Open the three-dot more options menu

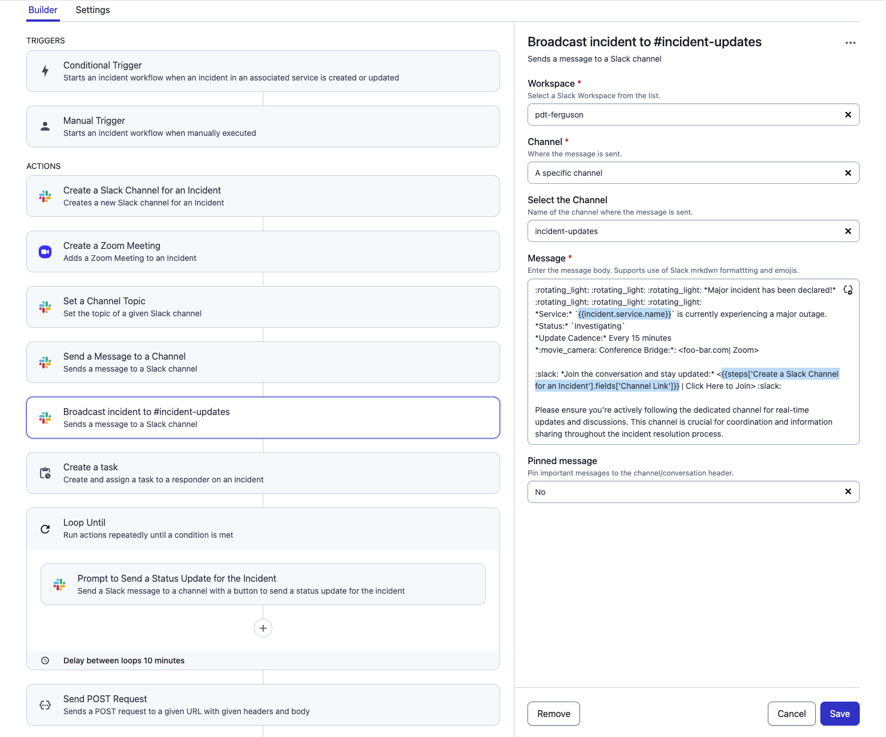(x=850, y=43)
